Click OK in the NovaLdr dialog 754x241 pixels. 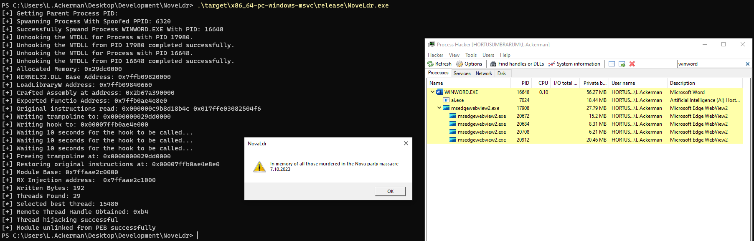click(x=390, y=191)
